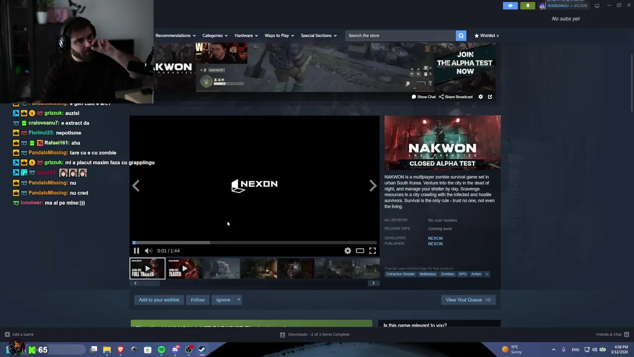Image resolution: width=634 pixels, height=357 pixels.
Task: Open the Categories store menu
Action: pyautogui.click(x=214, y=36)
